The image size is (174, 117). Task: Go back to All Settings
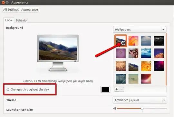pyautogui.click(x=11, y=10)
